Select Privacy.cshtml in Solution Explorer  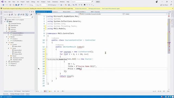point(18,54)
